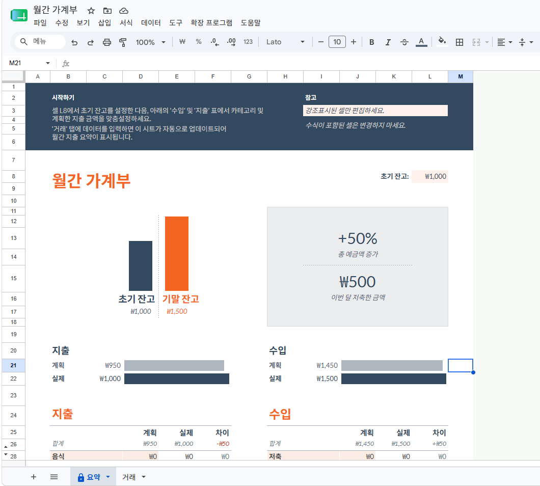Screen dimensions: 540x486
Task: Click the font size field showing 10
Action: pos(337,42)
